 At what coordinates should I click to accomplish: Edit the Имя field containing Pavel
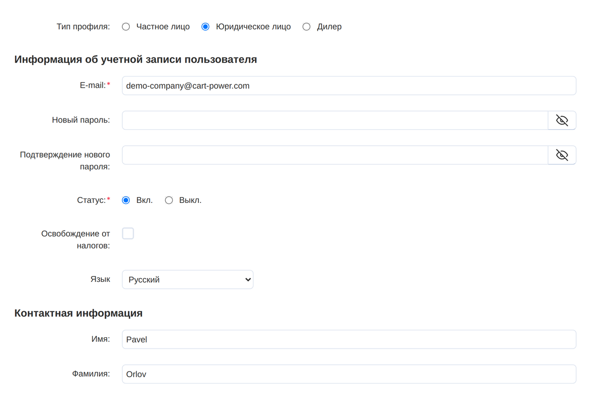click(x=349, y=339)
